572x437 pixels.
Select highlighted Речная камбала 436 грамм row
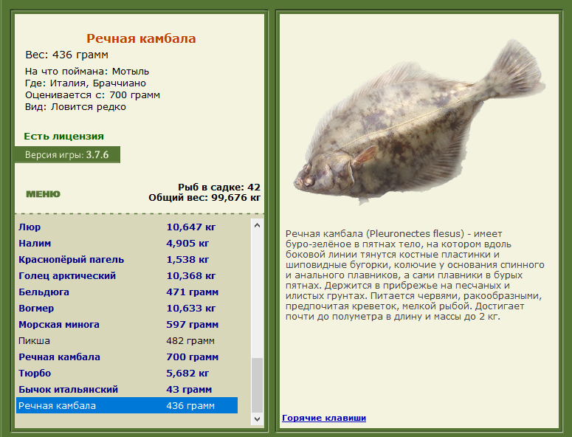[x=127, y=406]
